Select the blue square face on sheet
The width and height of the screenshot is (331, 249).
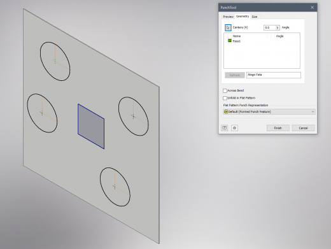click(91, 126)
